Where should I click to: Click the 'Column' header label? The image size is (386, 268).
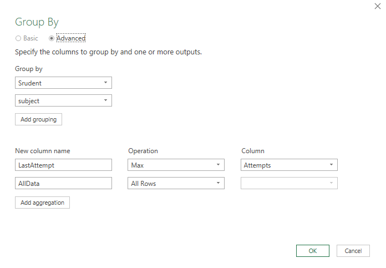pyautogui.click(x=253, y=151)
